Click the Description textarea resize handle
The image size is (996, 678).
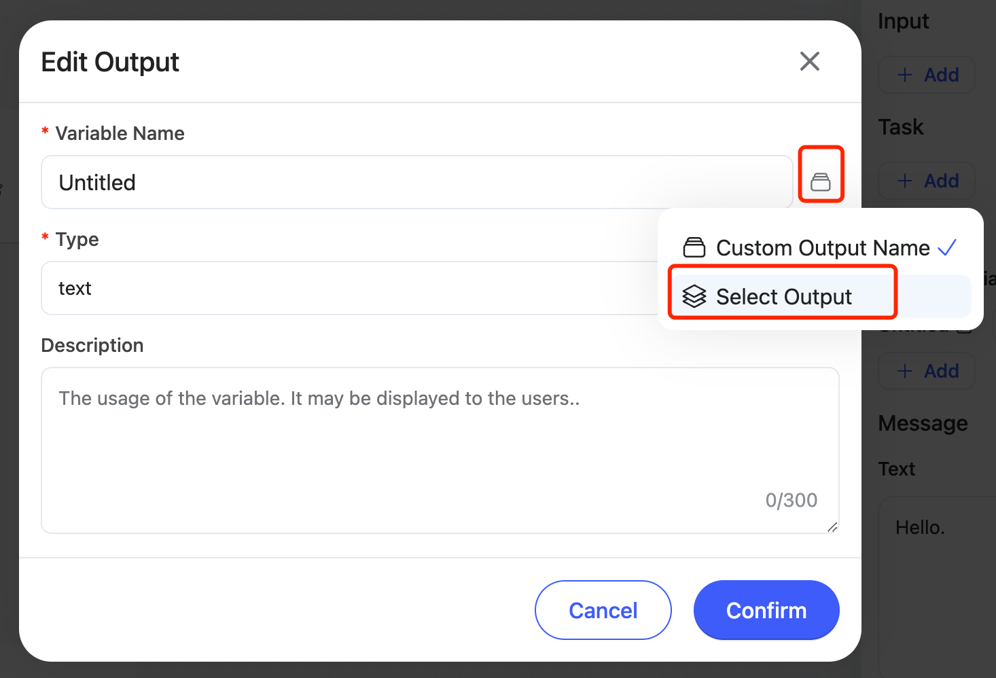[x=832, y=527]
